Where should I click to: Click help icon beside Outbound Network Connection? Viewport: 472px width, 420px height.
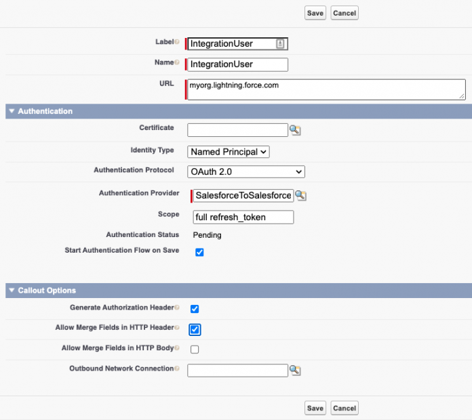click(x=177, y=369)
